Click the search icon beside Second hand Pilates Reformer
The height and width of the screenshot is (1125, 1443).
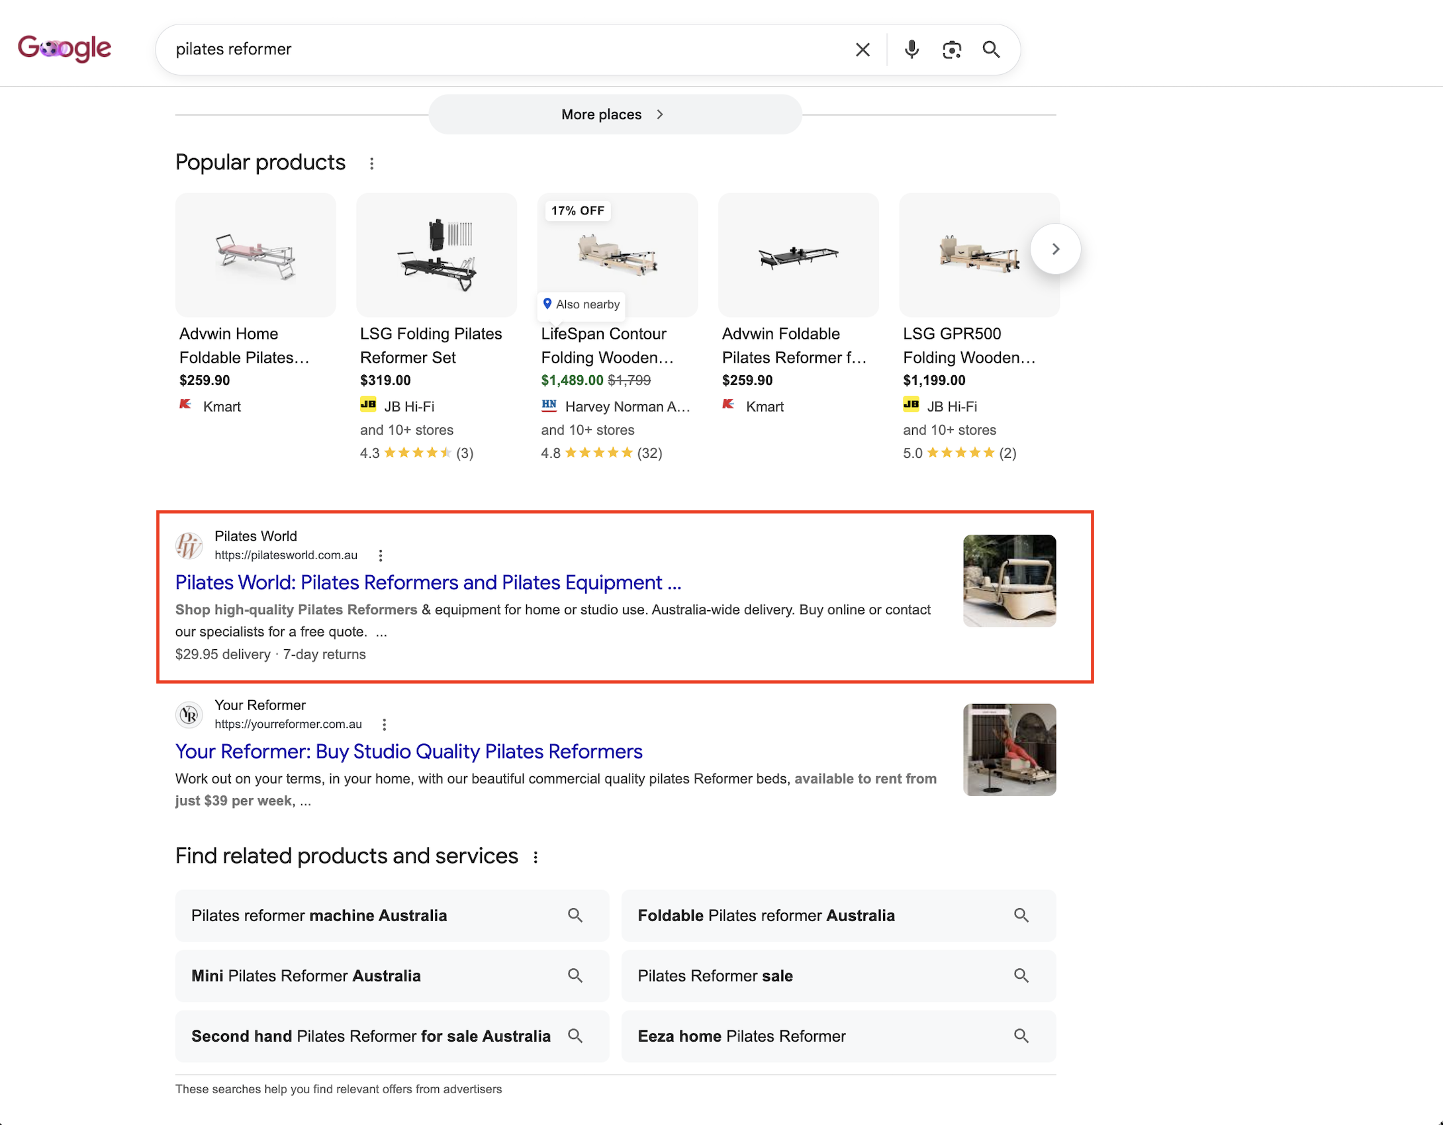point(575,1036)
